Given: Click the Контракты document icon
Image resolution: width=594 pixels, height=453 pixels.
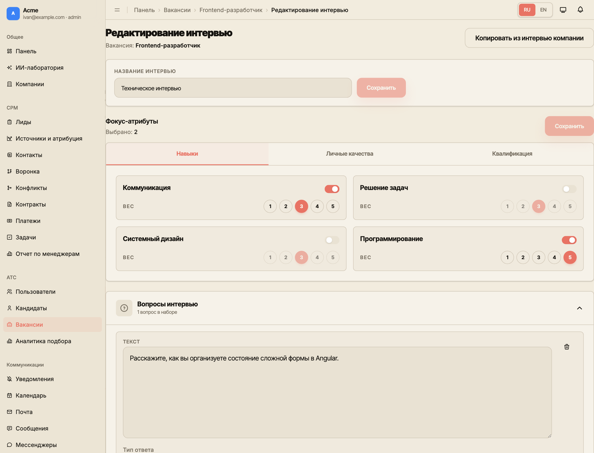Looking at the screenshot, I should [x=10, y=204].
